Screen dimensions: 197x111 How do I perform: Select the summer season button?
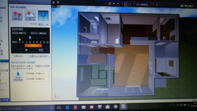pyautogui.click(x=30, y=15)
